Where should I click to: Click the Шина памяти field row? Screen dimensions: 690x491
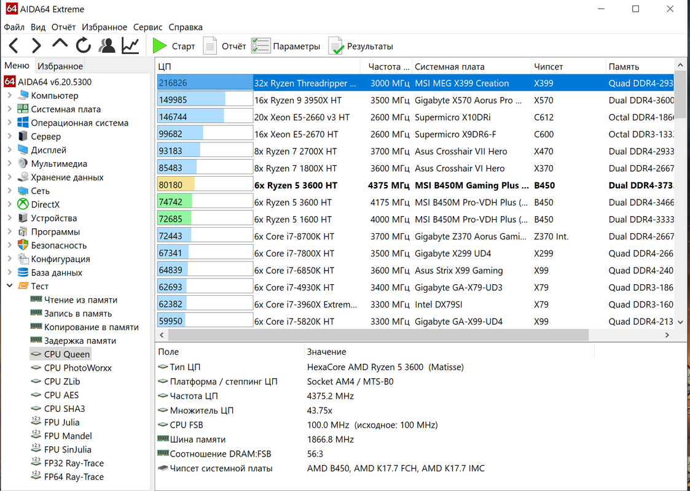[x=375, y=439]
